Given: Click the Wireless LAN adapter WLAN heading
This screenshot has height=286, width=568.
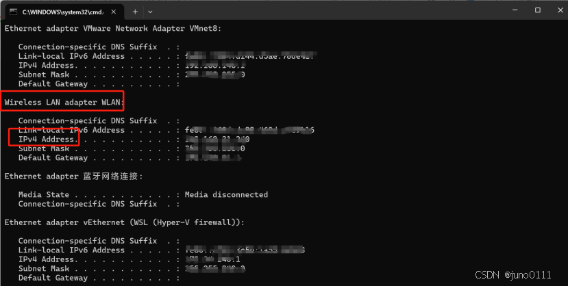Looking at the screenshot, I should pyautogui.click(x=64, y=103).
